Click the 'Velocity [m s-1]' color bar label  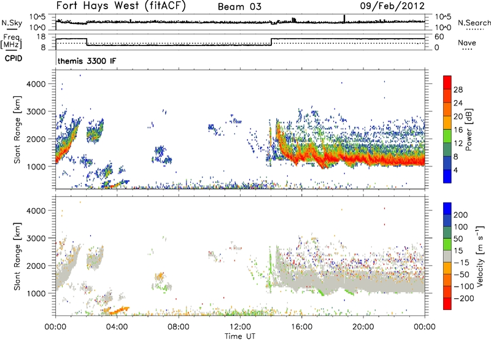click(x=479, y=256)
